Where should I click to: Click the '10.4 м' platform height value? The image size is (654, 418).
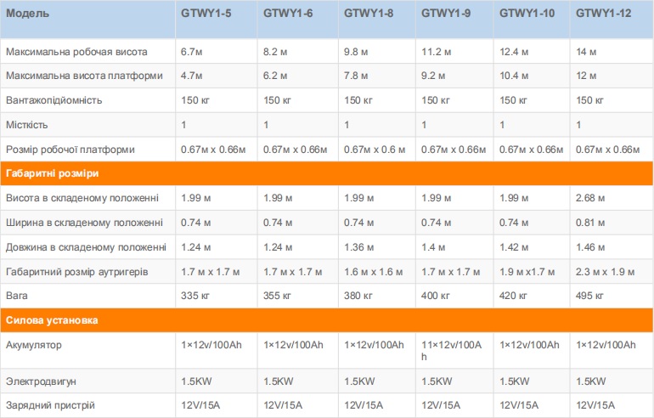pos(514,76)
